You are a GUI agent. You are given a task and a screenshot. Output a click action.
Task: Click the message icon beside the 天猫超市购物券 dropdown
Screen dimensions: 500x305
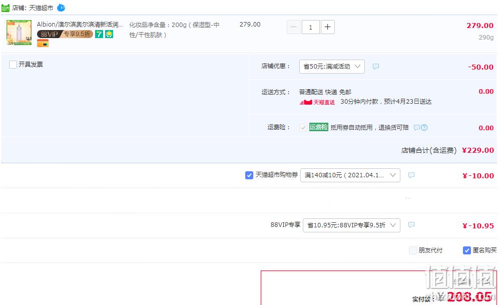click(x=411, y=175)
